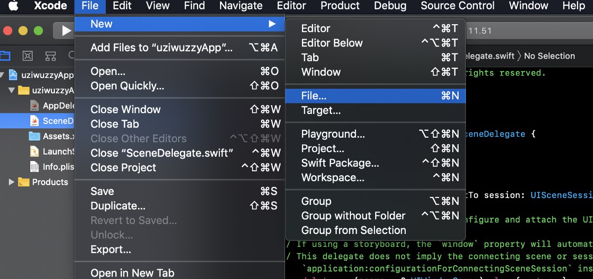
Task: Open the View menu
Action: point(158,6)
